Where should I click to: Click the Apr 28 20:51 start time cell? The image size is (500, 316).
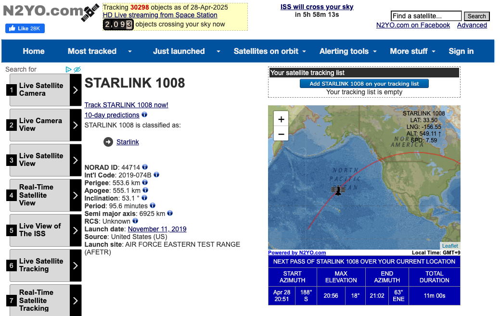[x=282, y=296]
